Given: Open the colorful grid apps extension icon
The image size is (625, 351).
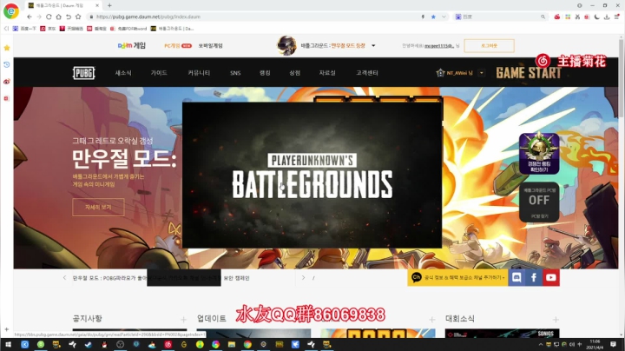Looking at the screenshot, I should (568, 17).
